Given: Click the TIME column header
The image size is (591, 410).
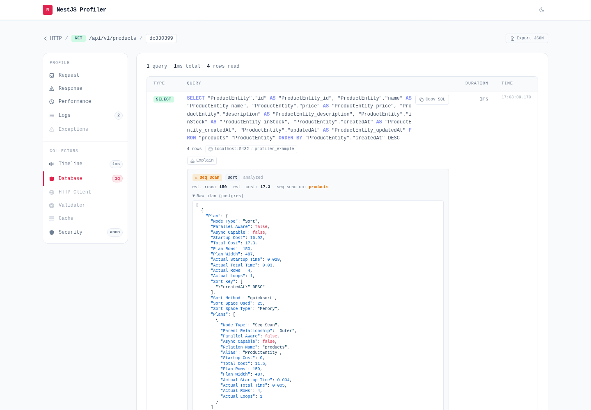Looking at the screenshot, I should (x=507, y=83).
